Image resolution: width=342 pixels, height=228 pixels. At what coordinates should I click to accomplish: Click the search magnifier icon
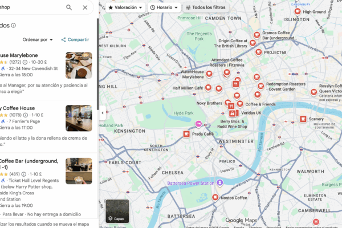click(x=69, y=7)
